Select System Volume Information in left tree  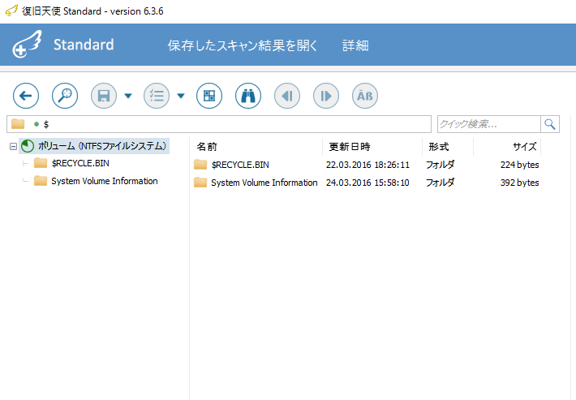coord(105,181)
